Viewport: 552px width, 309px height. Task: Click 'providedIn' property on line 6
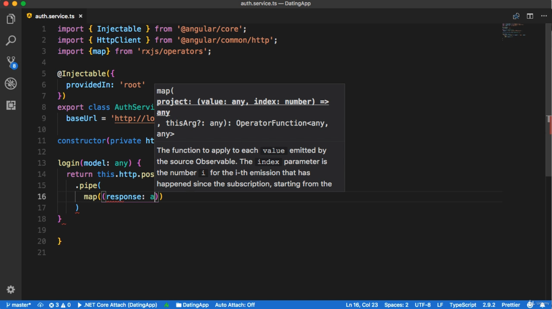pyautogui.click(x=88, y=85)
